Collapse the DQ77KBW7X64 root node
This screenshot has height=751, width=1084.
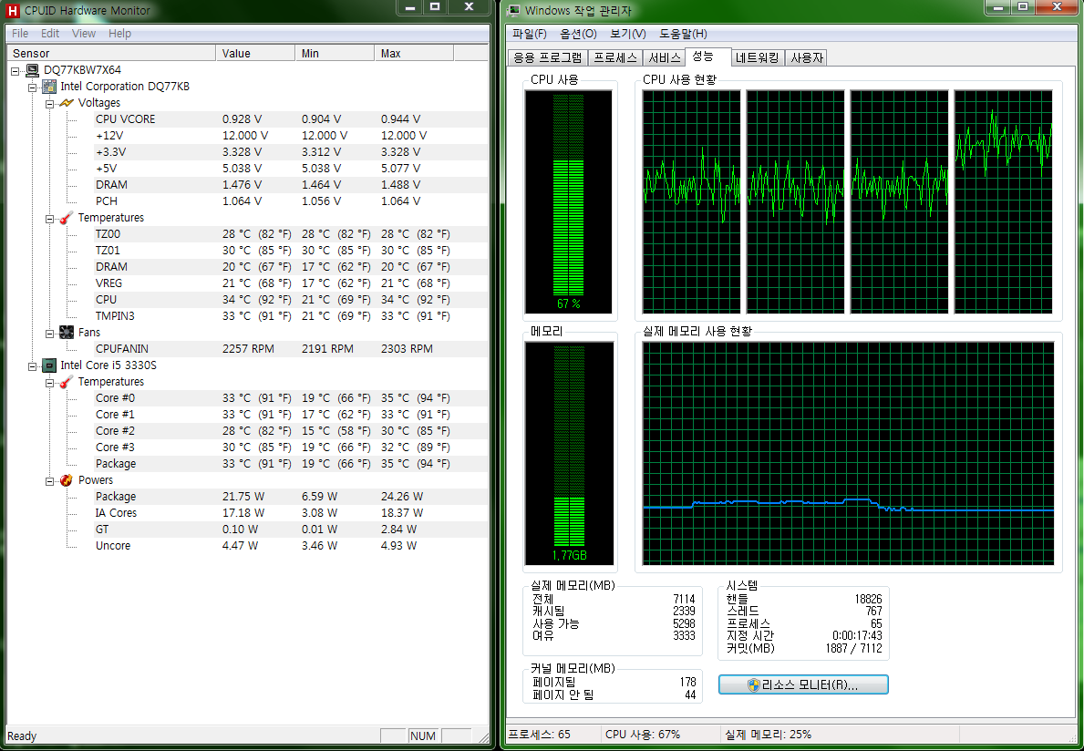(15, 70)
